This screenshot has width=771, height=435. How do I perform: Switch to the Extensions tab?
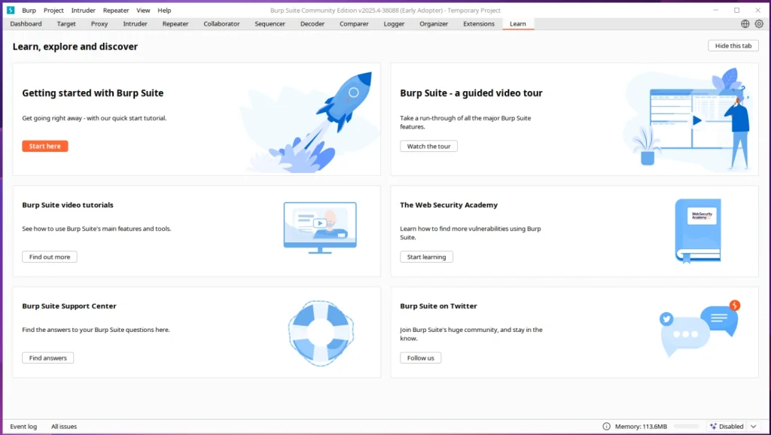479,23
